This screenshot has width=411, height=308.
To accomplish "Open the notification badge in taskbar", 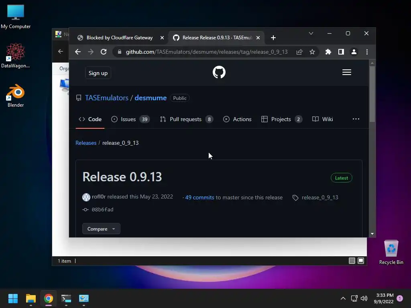I will 400,298.
